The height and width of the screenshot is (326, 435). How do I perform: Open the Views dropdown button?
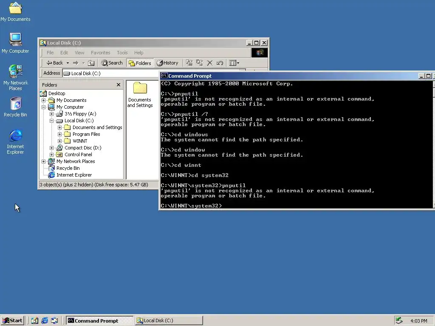(x=234, y=63)
